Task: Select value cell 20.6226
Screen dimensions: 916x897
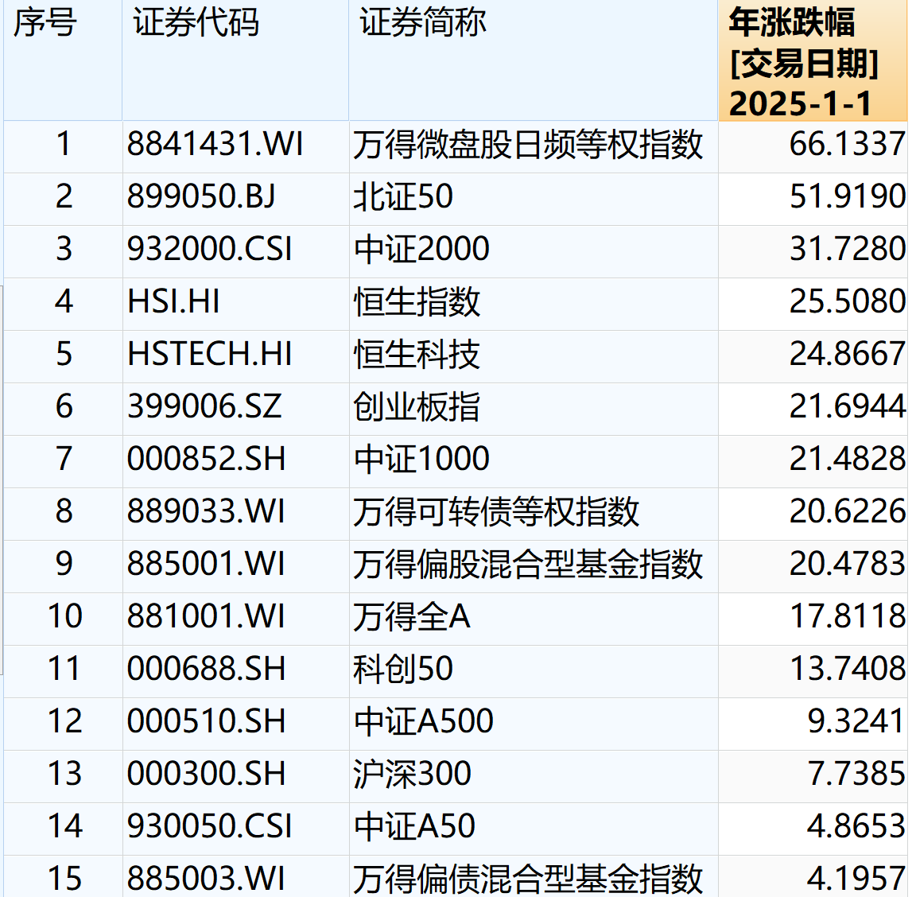Action: (813, 515)
